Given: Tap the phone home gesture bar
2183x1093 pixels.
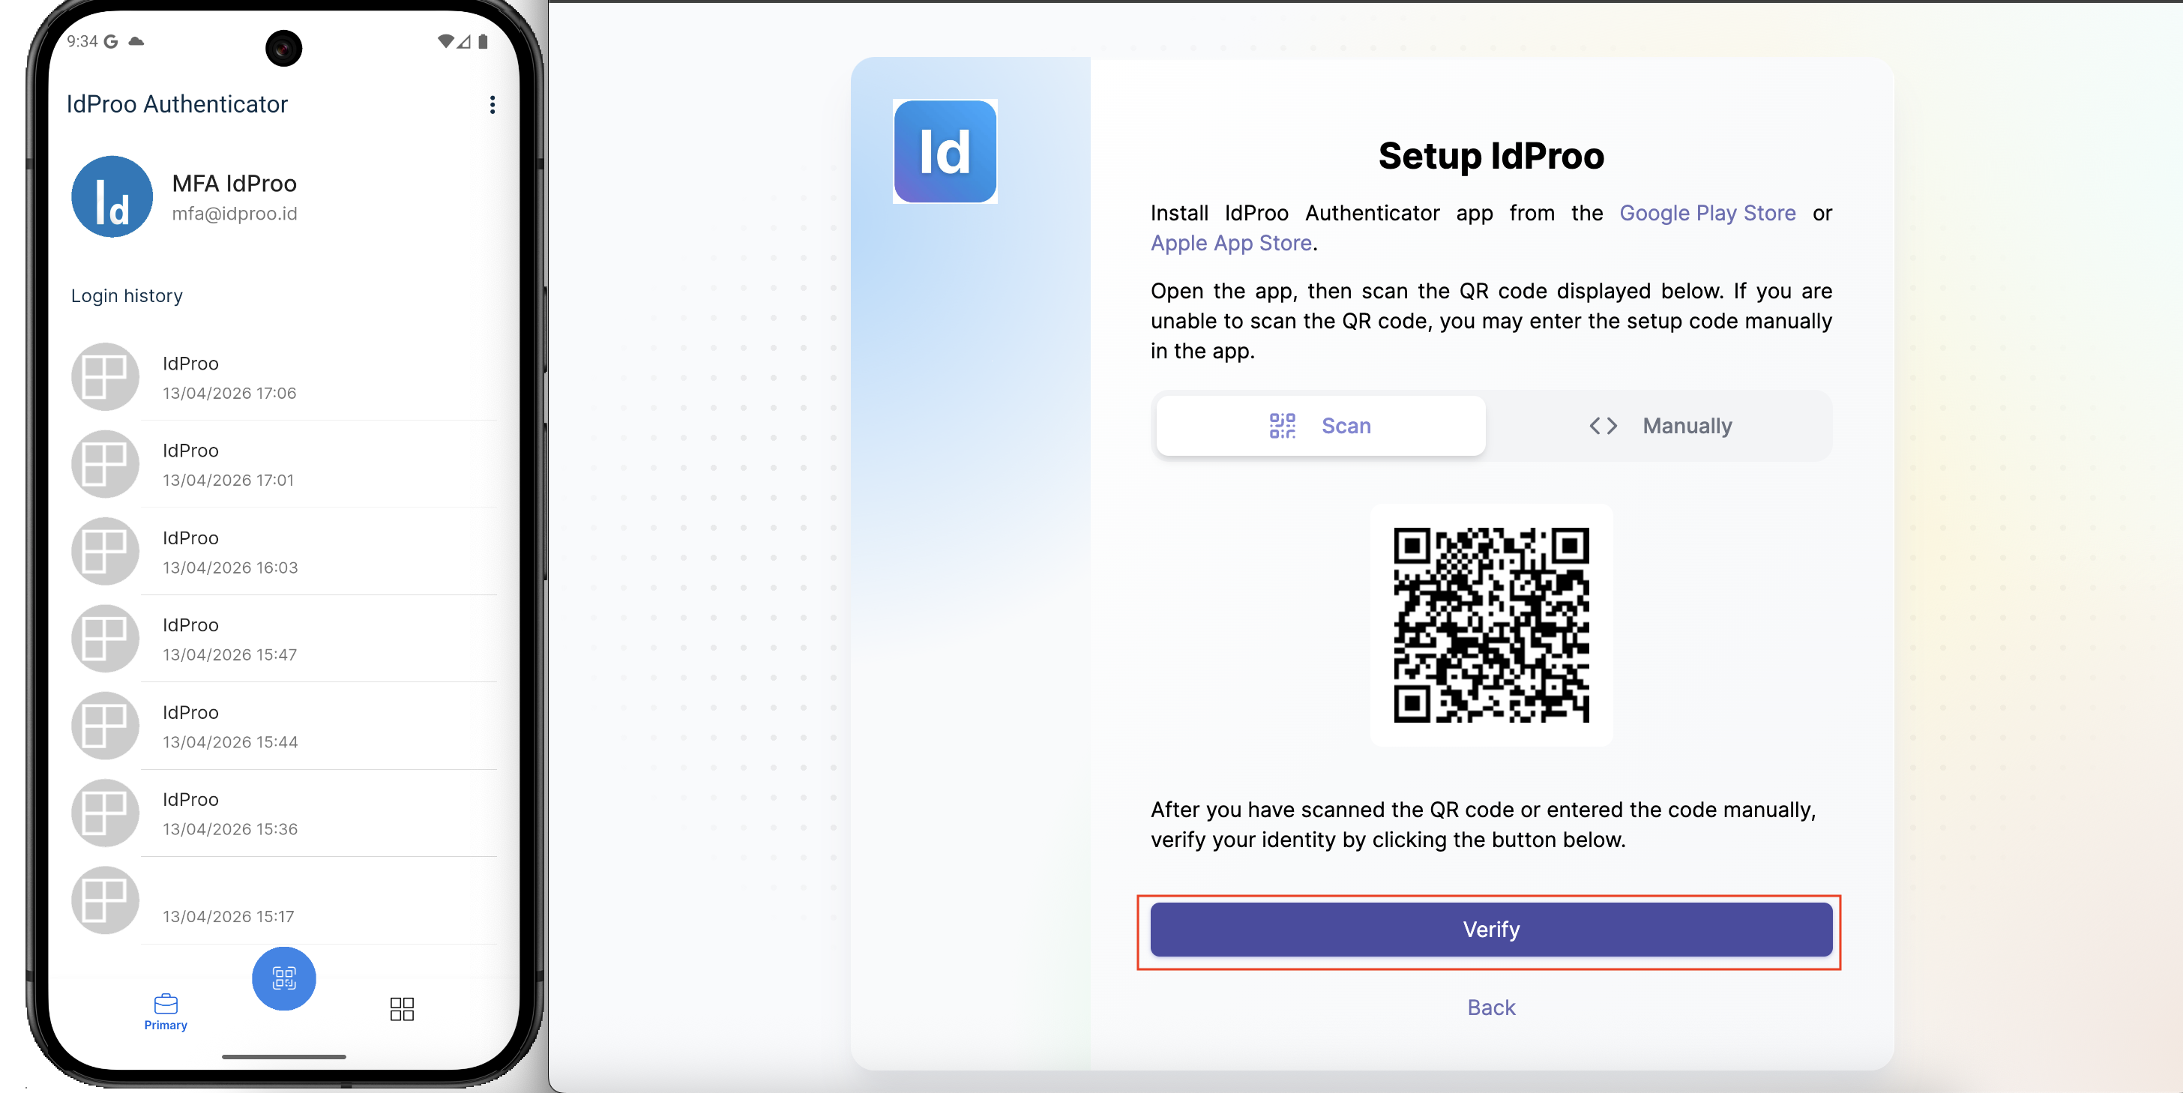Looking at the screenshot, I should coord(284,1056).
